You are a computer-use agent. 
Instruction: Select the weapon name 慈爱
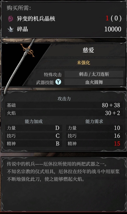pos(88,50)
